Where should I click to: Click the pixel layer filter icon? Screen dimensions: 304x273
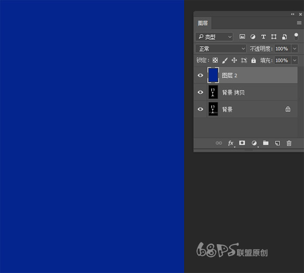coord(242,37)
